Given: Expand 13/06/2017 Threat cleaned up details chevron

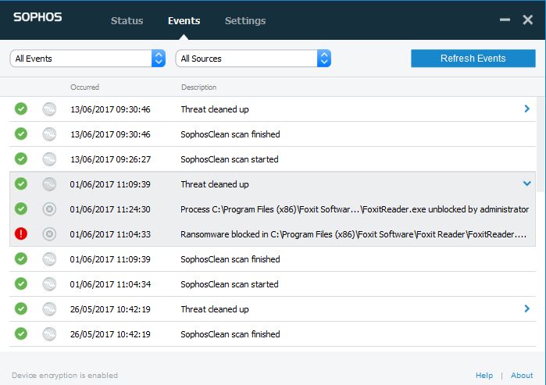Looking at the screenshot, I should click(526, 109).
